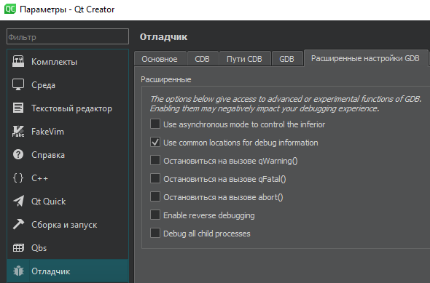
Task: Click the Среда monitor icon
Action: coord(18,85)
